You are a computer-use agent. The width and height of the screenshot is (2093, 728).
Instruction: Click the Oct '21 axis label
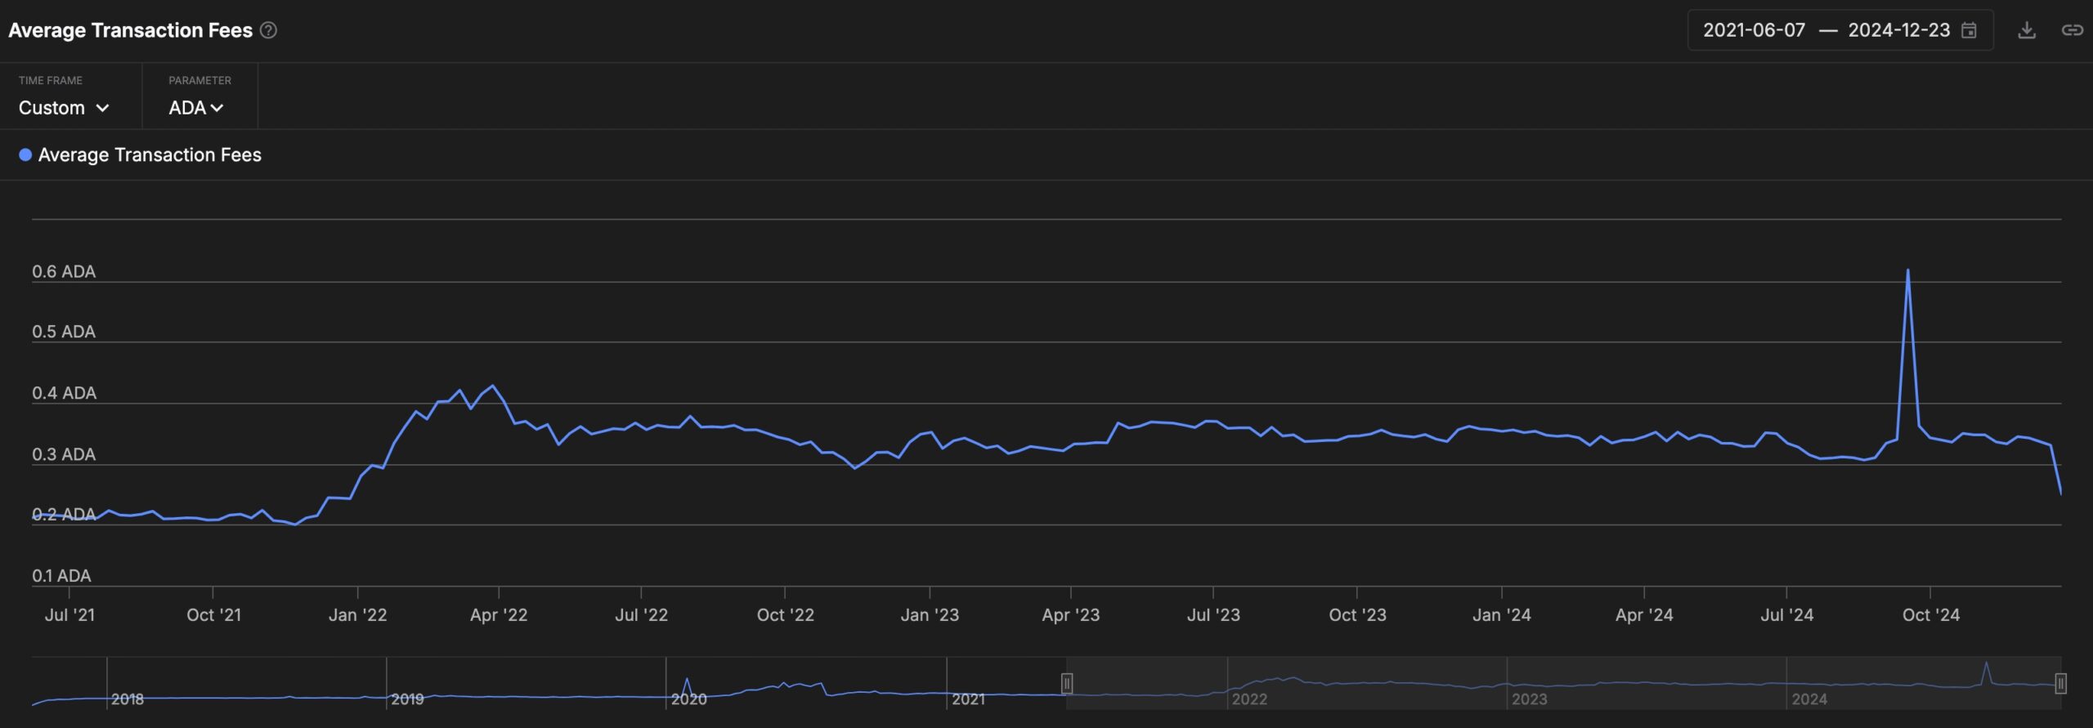pyautogui.click(x=214, y=615)
